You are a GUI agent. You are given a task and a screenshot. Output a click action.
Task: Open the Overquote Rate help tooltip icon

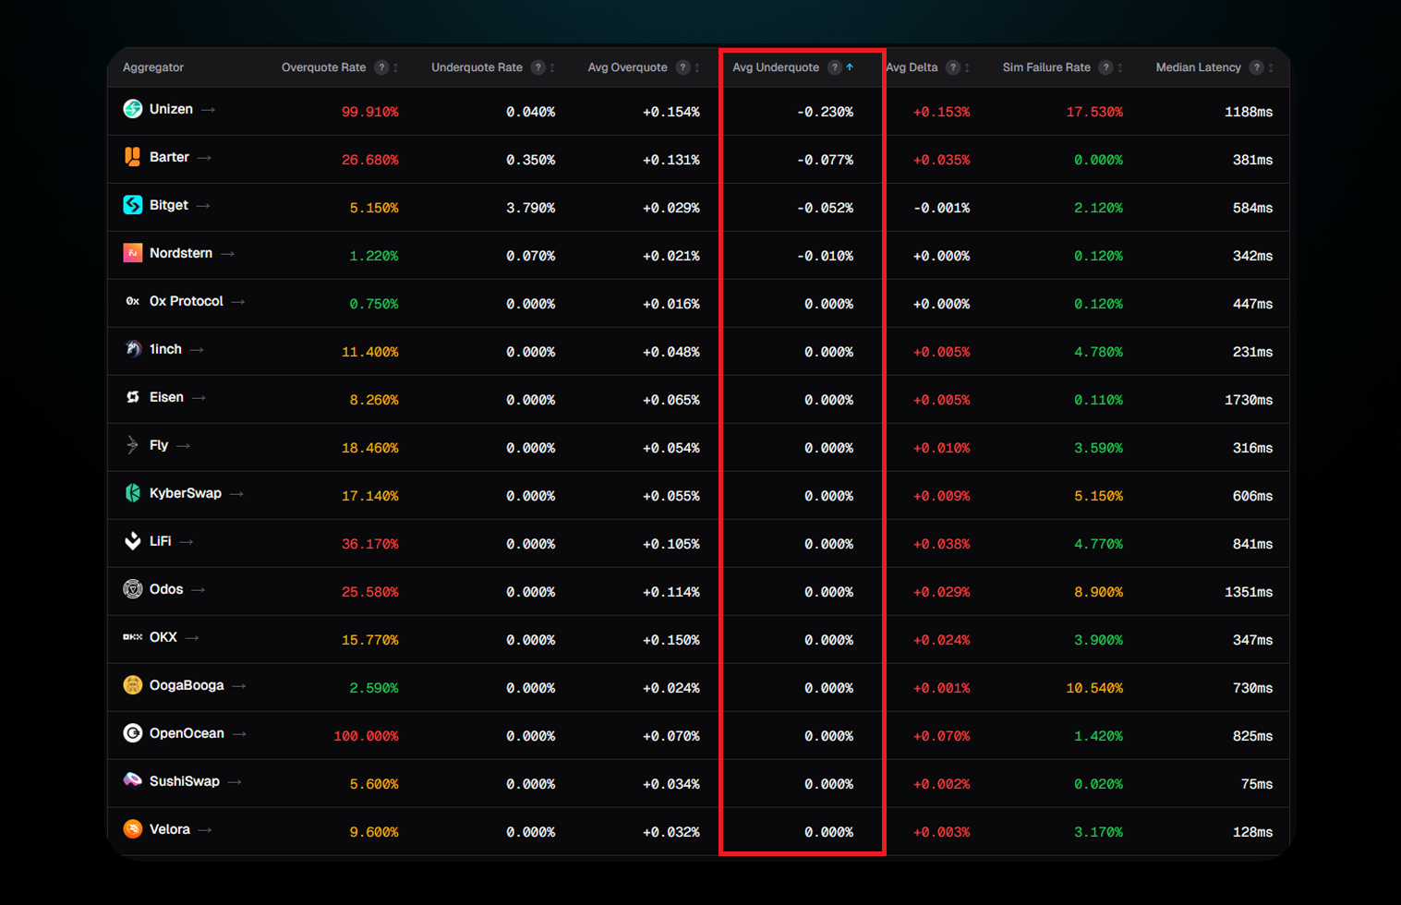coord(381,67)
